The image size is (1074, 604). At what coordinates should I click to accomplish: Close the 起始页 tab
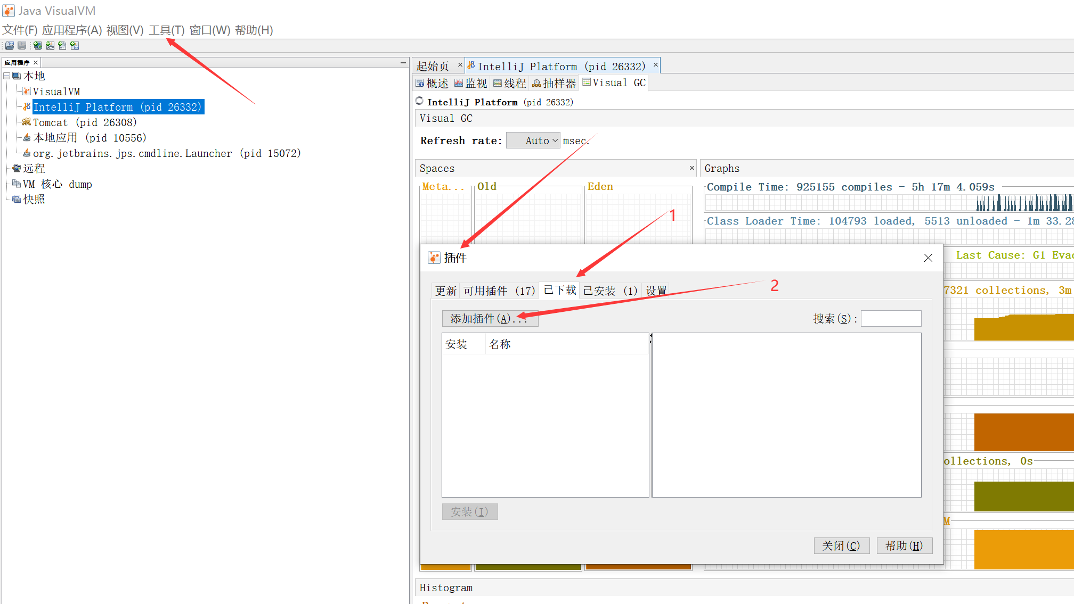point(460,65)
